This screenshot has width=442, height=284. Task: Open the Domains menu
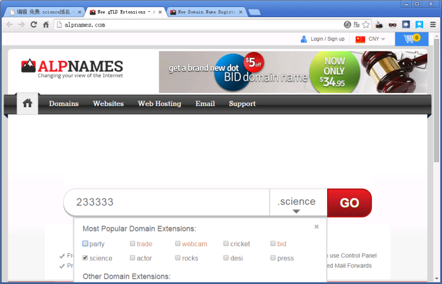click(64, 104)
